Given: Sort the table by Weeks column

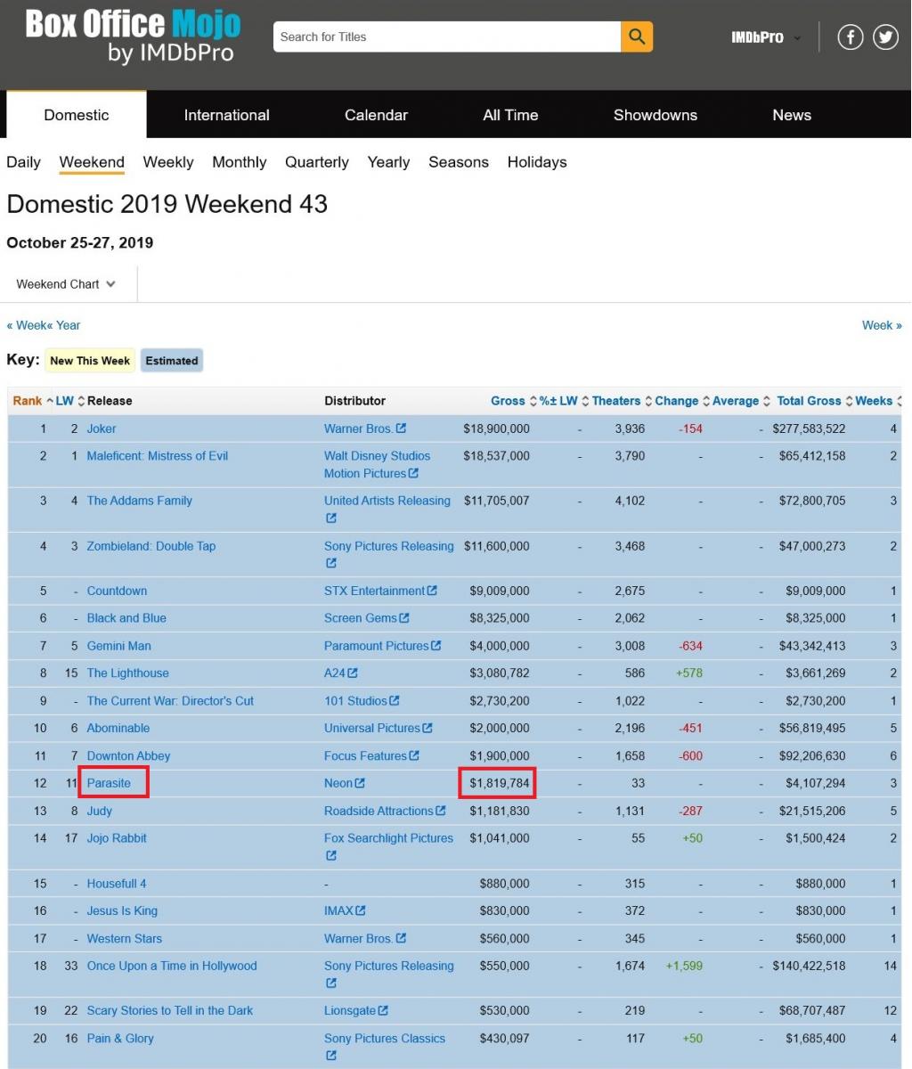Looking at the screenshot, I should click(878, 401).
